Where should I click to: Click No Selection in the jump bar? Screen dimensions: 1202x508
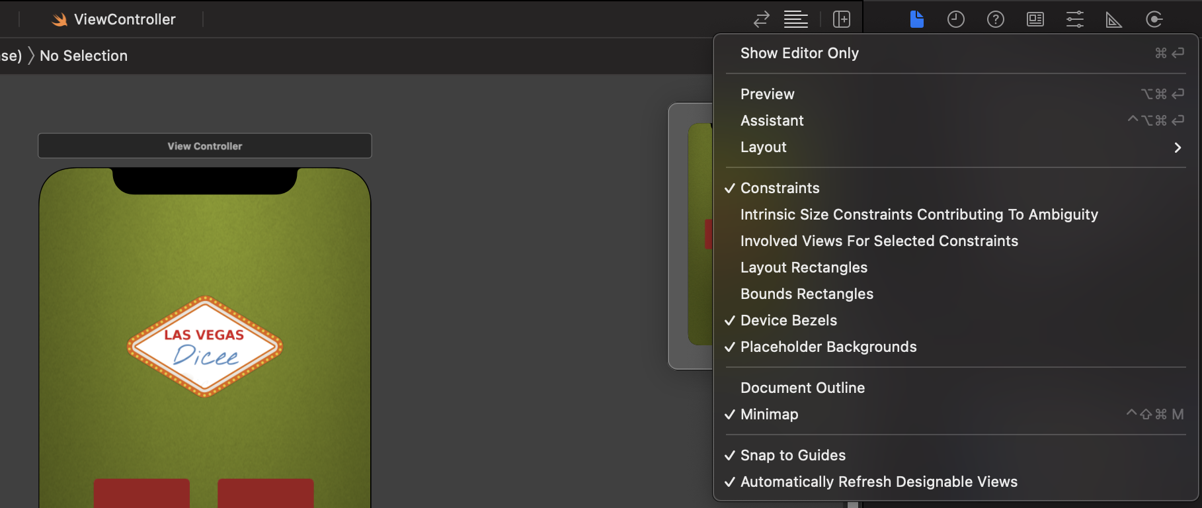(x=83, y=56)
